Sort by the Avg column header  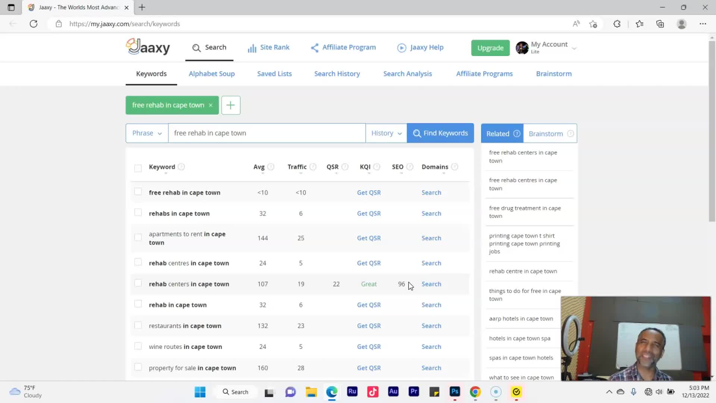259,167
